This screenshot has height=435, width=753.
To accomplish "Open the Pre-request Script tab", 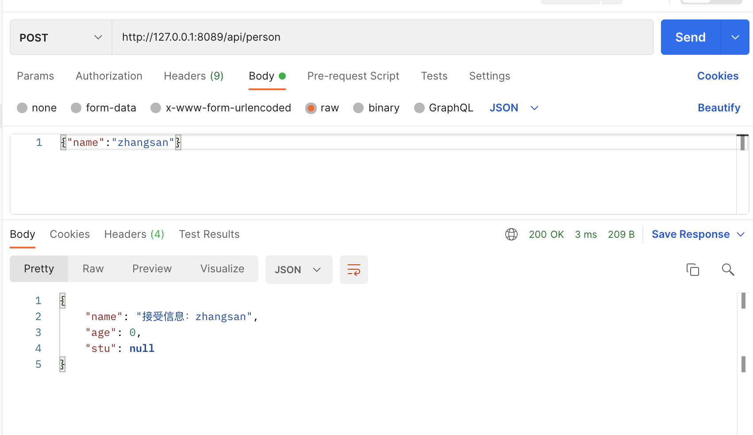I will pyautogui.click(x=353, y=76).
